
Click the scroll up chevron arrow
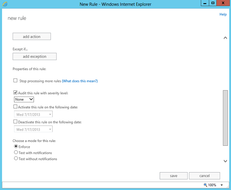(x=225, y=38)
